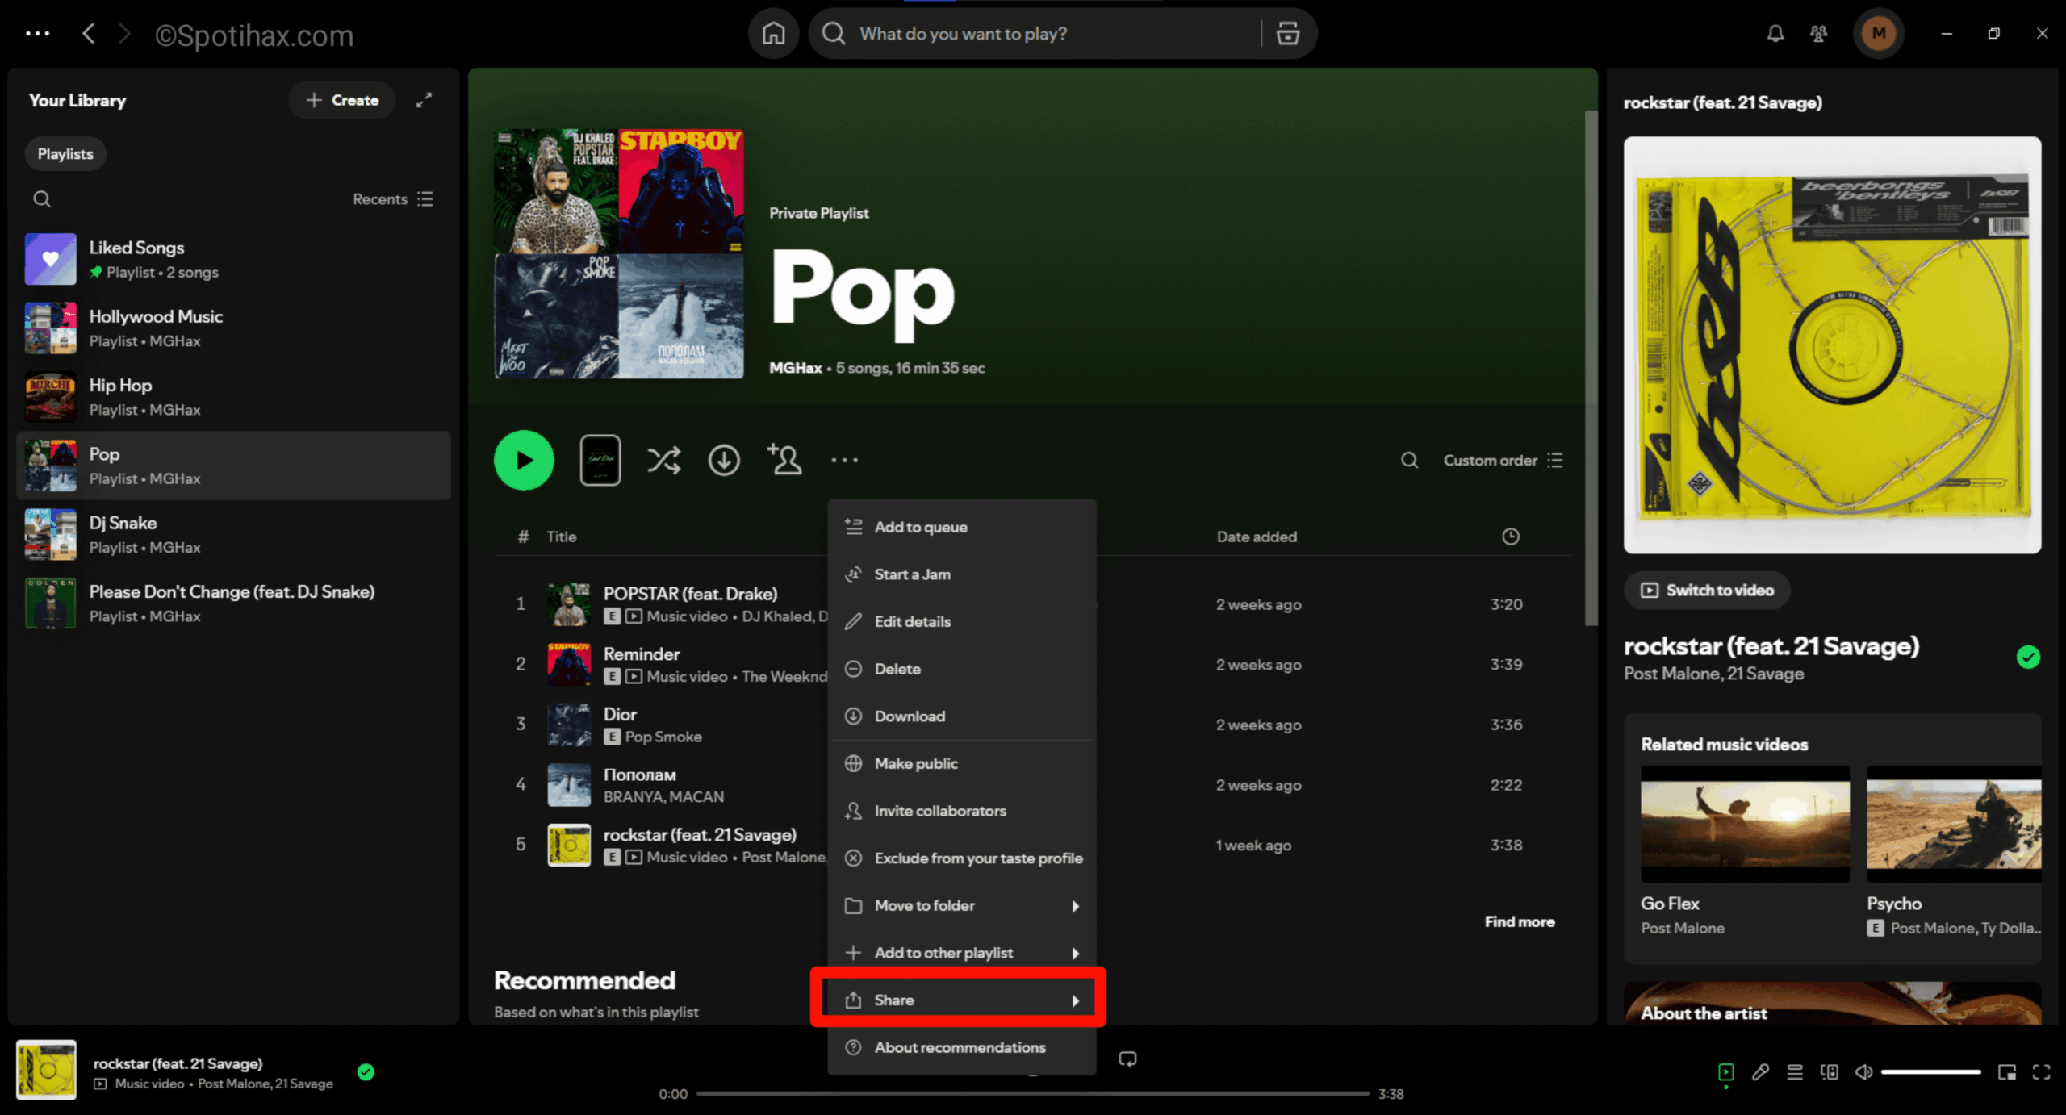Expand the Move to folder submenu

coord(961,905)
